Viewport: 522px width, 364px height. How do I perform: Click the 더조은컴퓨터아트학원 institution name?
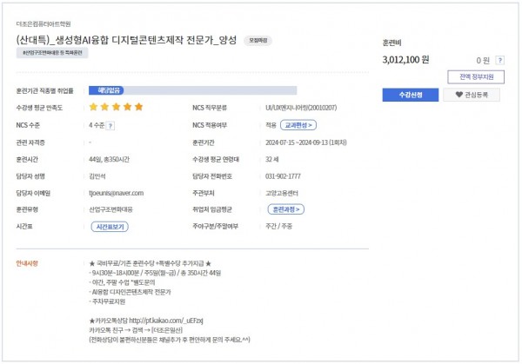43,24
